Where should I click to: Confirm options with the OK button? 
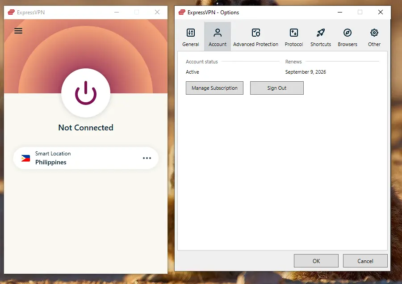pos(316,261)
